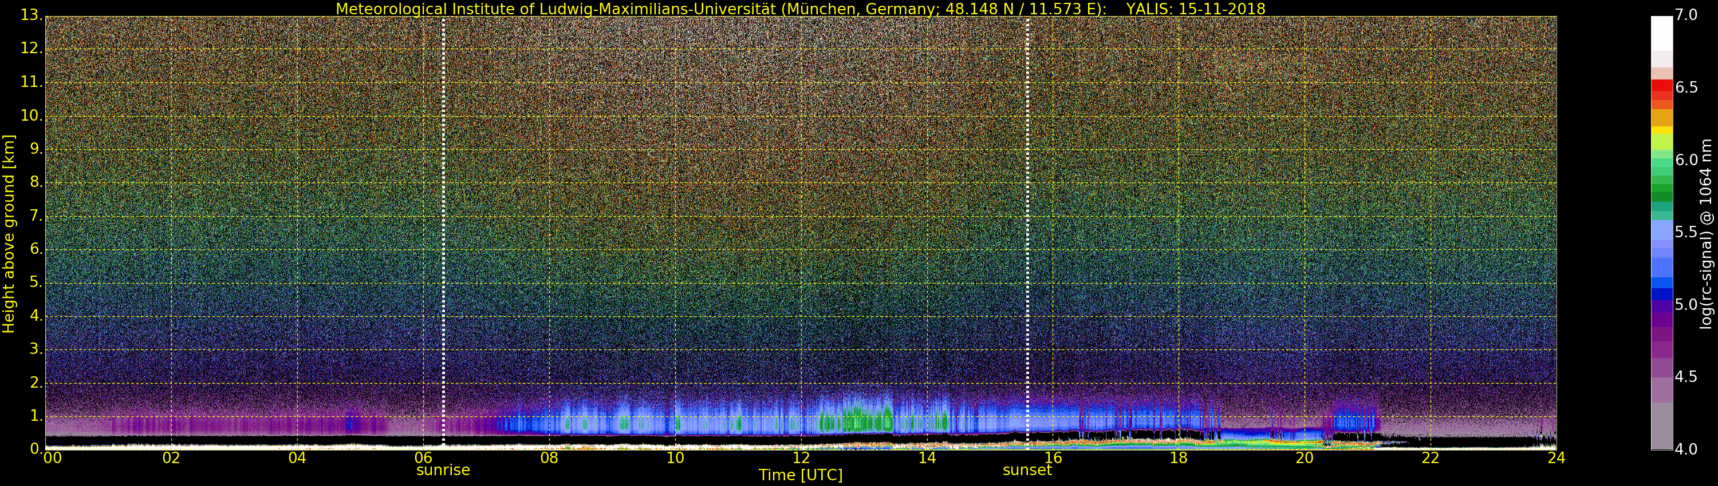Click the time axis tick label '22'
1718x486 pixels.
[x=1431, y=457]
